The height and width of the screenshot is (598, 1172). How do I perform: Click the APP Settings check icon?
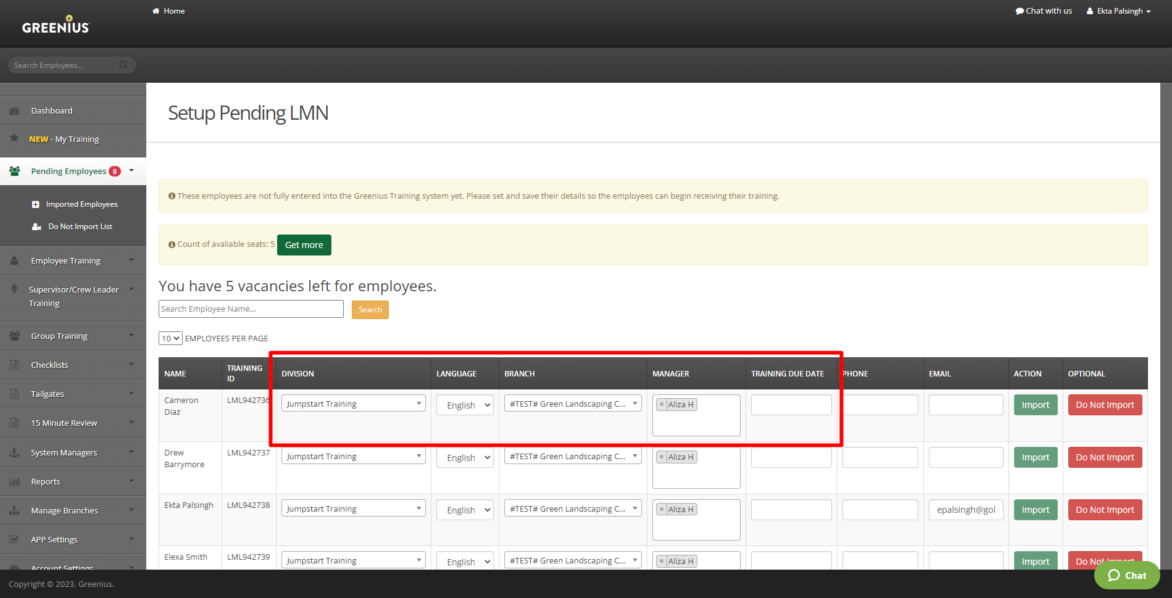pos(14,539)
